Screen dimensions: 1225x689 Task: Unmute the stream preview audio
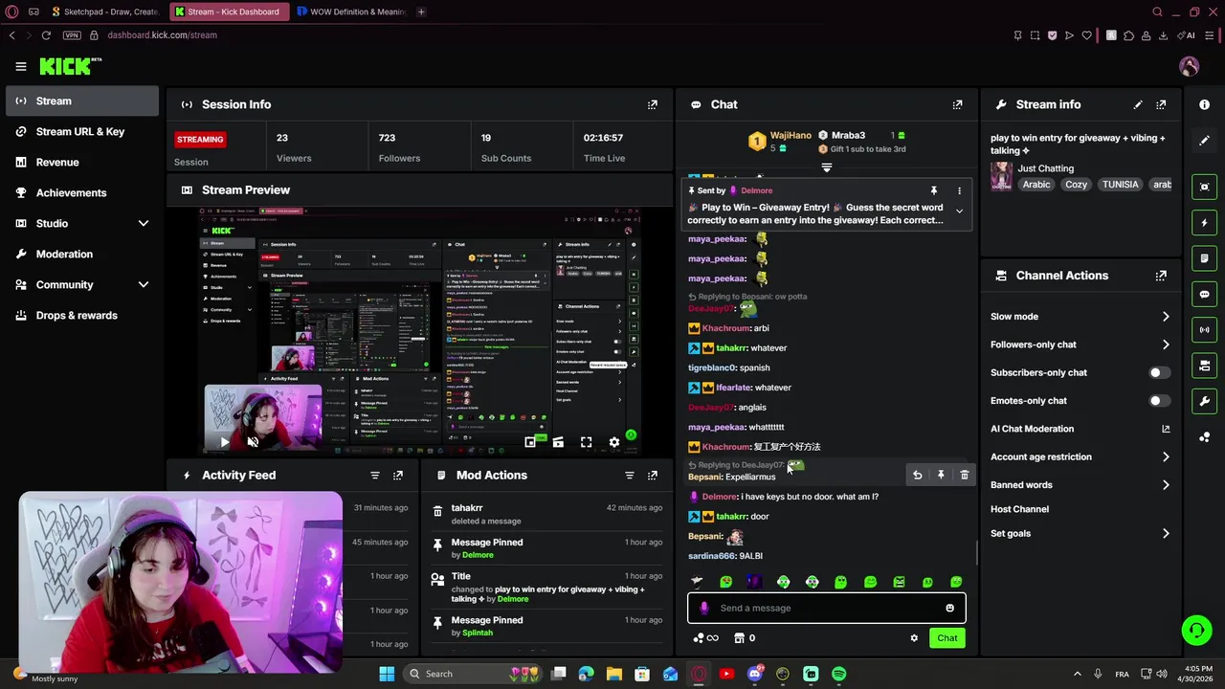tap(253, 442)
